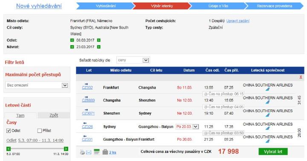Click the 31:45 outbound duration
The image size is (307, 161).
299,100
